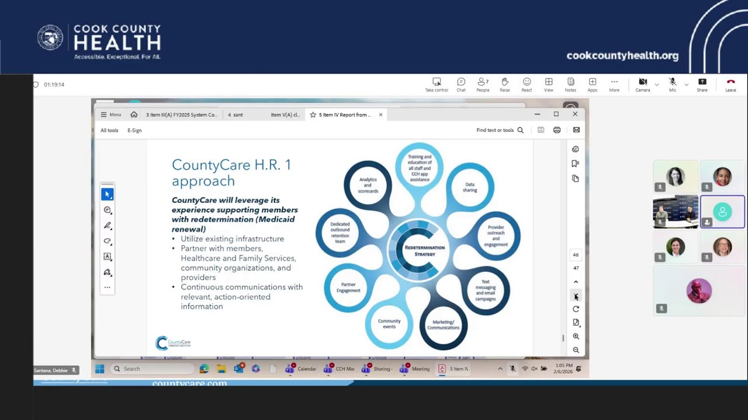This screenshot has height=420, width=748.
Task: Click the 'Redetermination Strategy' center label
Action: coord(425,251)
